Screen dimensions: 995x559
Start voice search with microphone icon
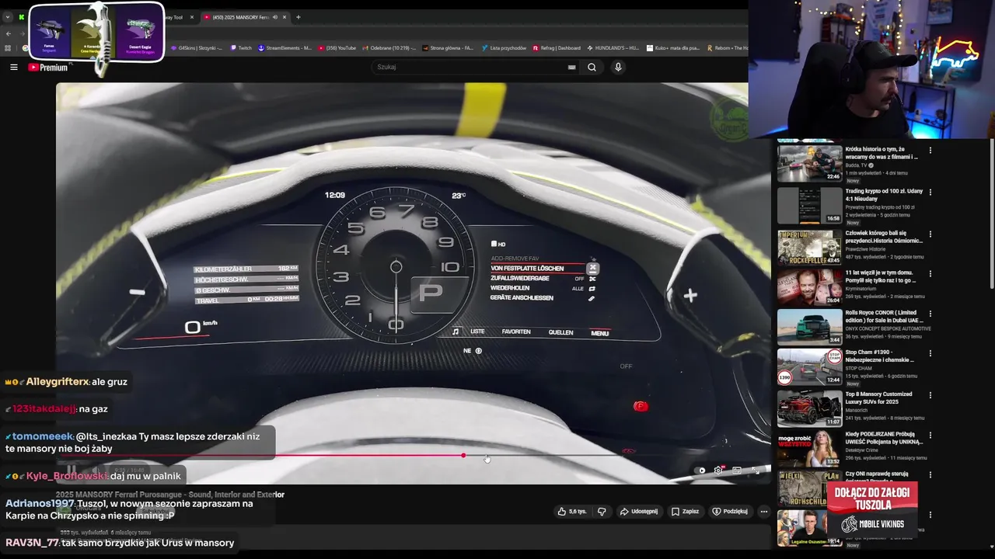(x=618, y=68)
